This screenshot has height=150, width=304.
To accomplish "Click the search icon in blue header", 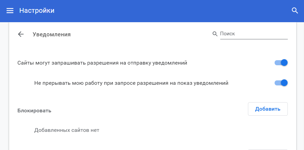I will (295, 11).
